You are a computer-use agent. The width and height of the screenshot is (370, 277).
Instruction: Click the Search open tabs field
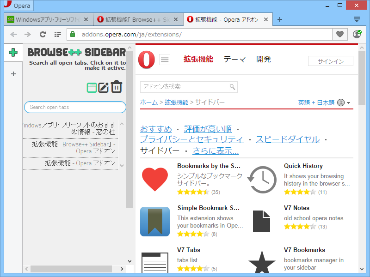point(75,107)
